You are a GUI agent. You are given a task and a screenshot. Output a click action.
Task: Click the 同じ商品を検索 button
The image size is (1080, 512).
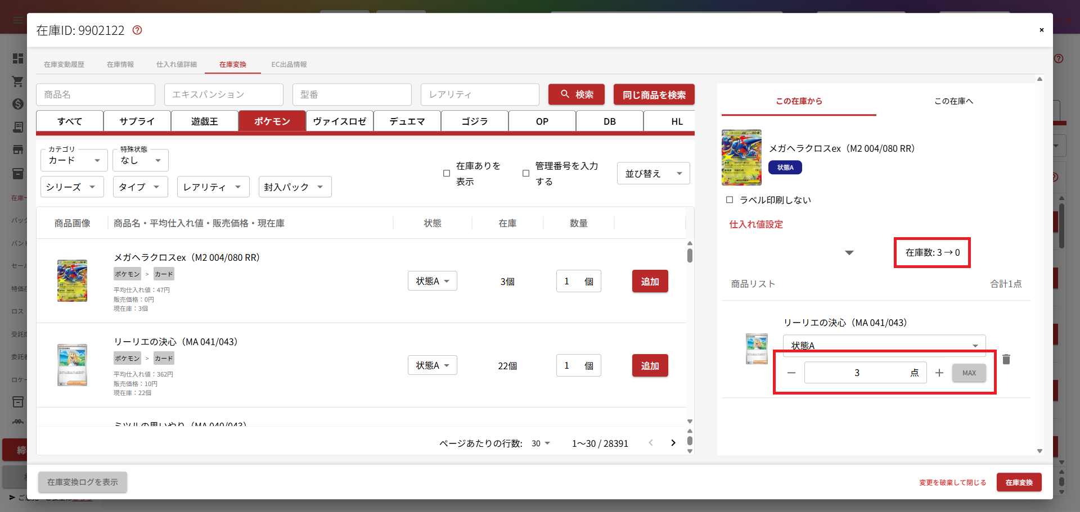click(x=654, y=95)
